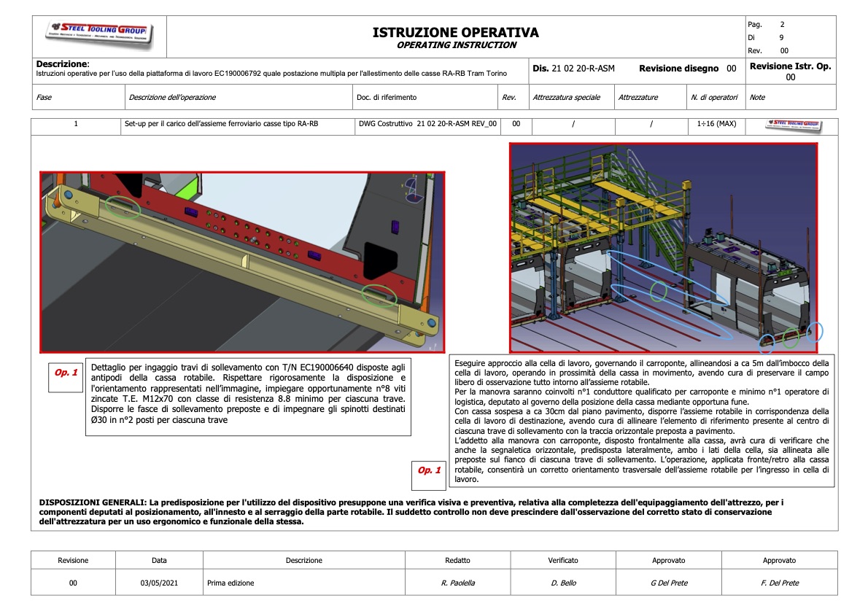Viewport: 868px width, 614px height.
Task: Click the name F. Del Prete
Action: pos(780,583)
